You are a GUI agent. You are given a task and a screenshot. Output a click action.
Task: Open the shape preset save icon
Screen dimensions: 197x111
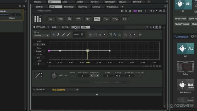(82, 35)
